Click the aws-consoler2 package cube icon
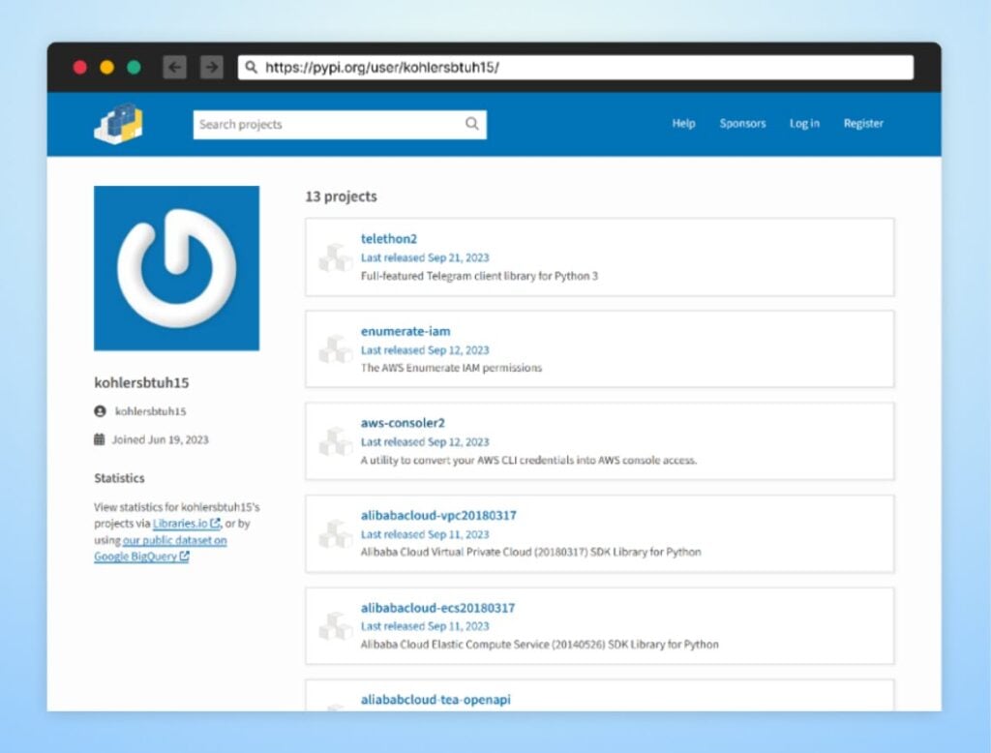This screenshot has width=991, height=753. click(x=335, y=441)
